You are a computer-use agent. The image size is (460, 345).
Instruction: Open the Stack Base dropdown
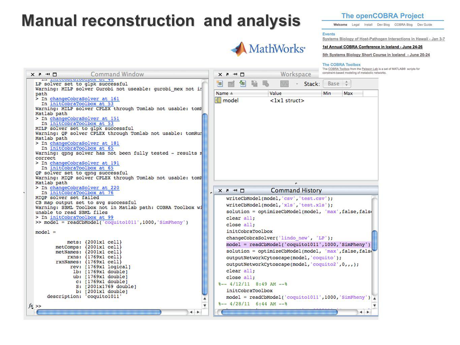(337, 84)
